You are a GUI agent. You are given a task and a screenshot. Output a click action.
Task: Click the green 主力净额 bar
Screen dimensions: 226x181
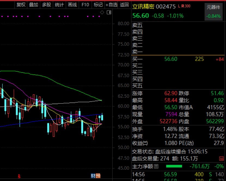pos(174,167)
